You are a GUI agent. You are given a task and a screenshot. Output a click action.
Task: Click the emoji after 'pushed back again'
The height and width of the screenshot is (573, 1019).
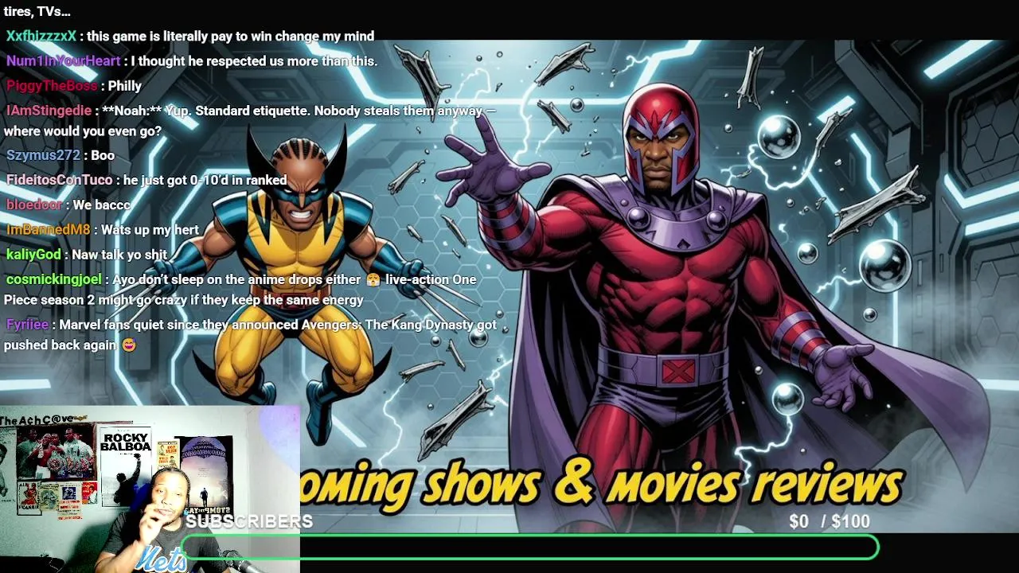click(129, 345)
